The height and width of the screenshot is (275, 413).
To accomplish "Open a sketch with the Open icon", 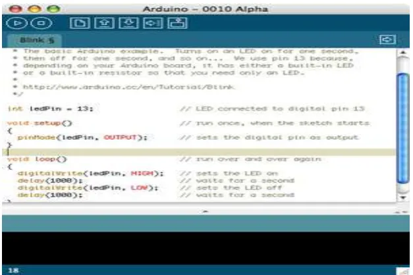I will coord(105,23).
